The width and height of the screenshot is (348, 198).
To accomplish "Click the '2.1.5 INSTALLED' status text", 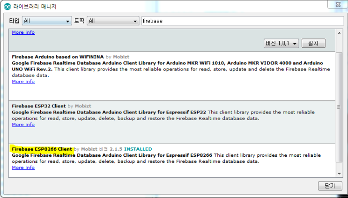I will pos(131,149).
